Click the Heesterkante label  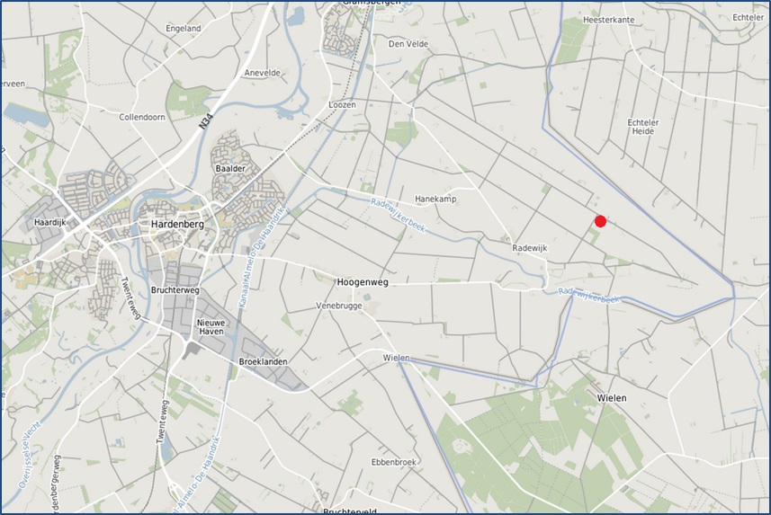pyautogui.click(x=609, y=20)
